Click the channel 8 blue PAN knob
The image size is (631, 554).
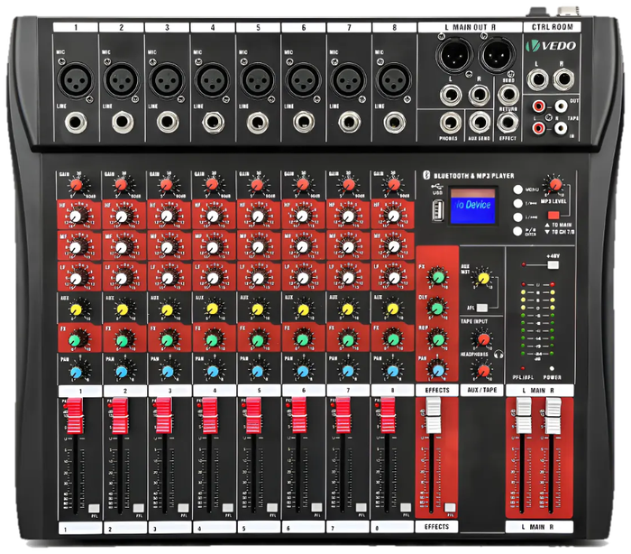393,371
